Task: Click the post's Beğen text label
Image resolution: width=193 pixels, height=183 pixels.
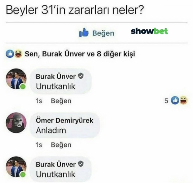Action: coord(103,34)
